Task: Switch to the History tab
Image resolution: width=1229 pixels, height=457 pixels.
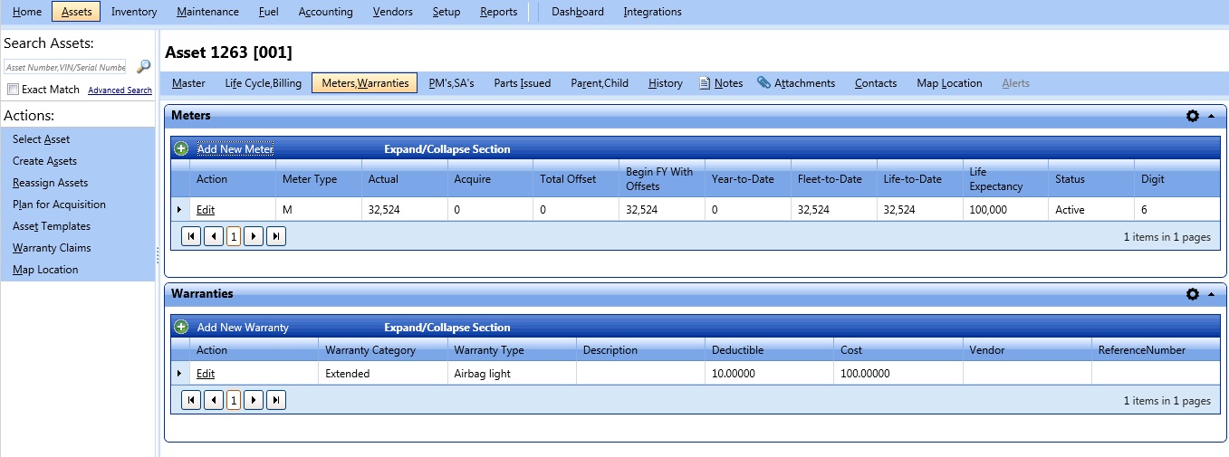Action: [x=666, y=83]
